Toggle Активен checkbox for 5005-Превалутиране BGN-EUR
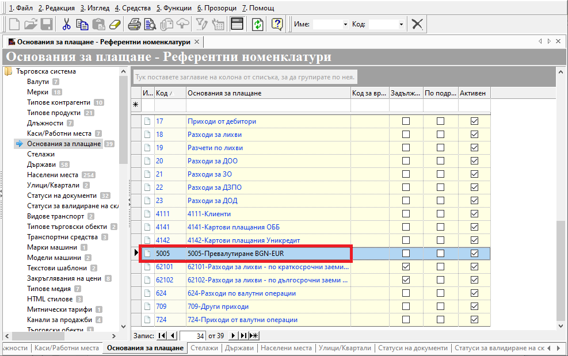This screenshot has width=568, height=356. 474,254
